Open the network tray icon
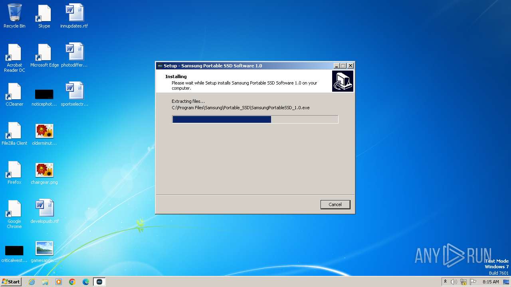This screenshot has width=511, height=287. pos(463,282)
